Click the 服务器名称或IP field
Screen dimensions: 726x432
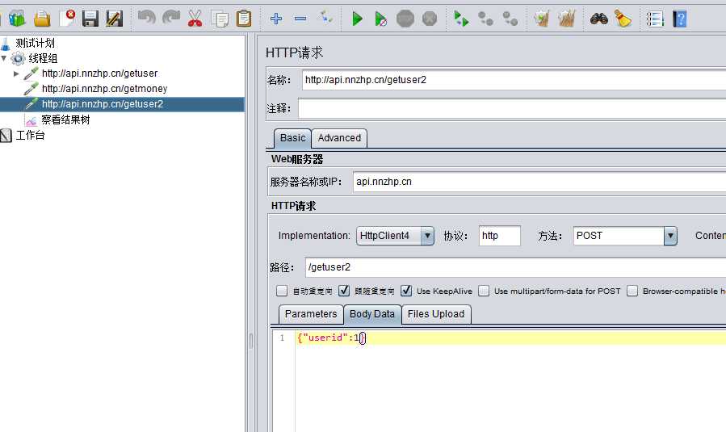point(539,182)
